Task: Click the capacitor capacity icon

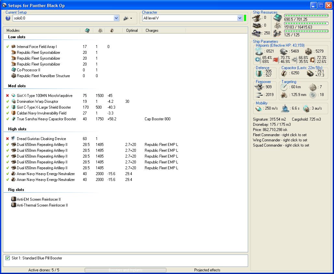Action: click(x=284, y=73)
